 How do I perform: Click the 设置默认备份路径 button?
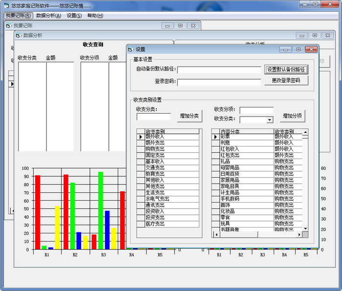tap(286, 69)
